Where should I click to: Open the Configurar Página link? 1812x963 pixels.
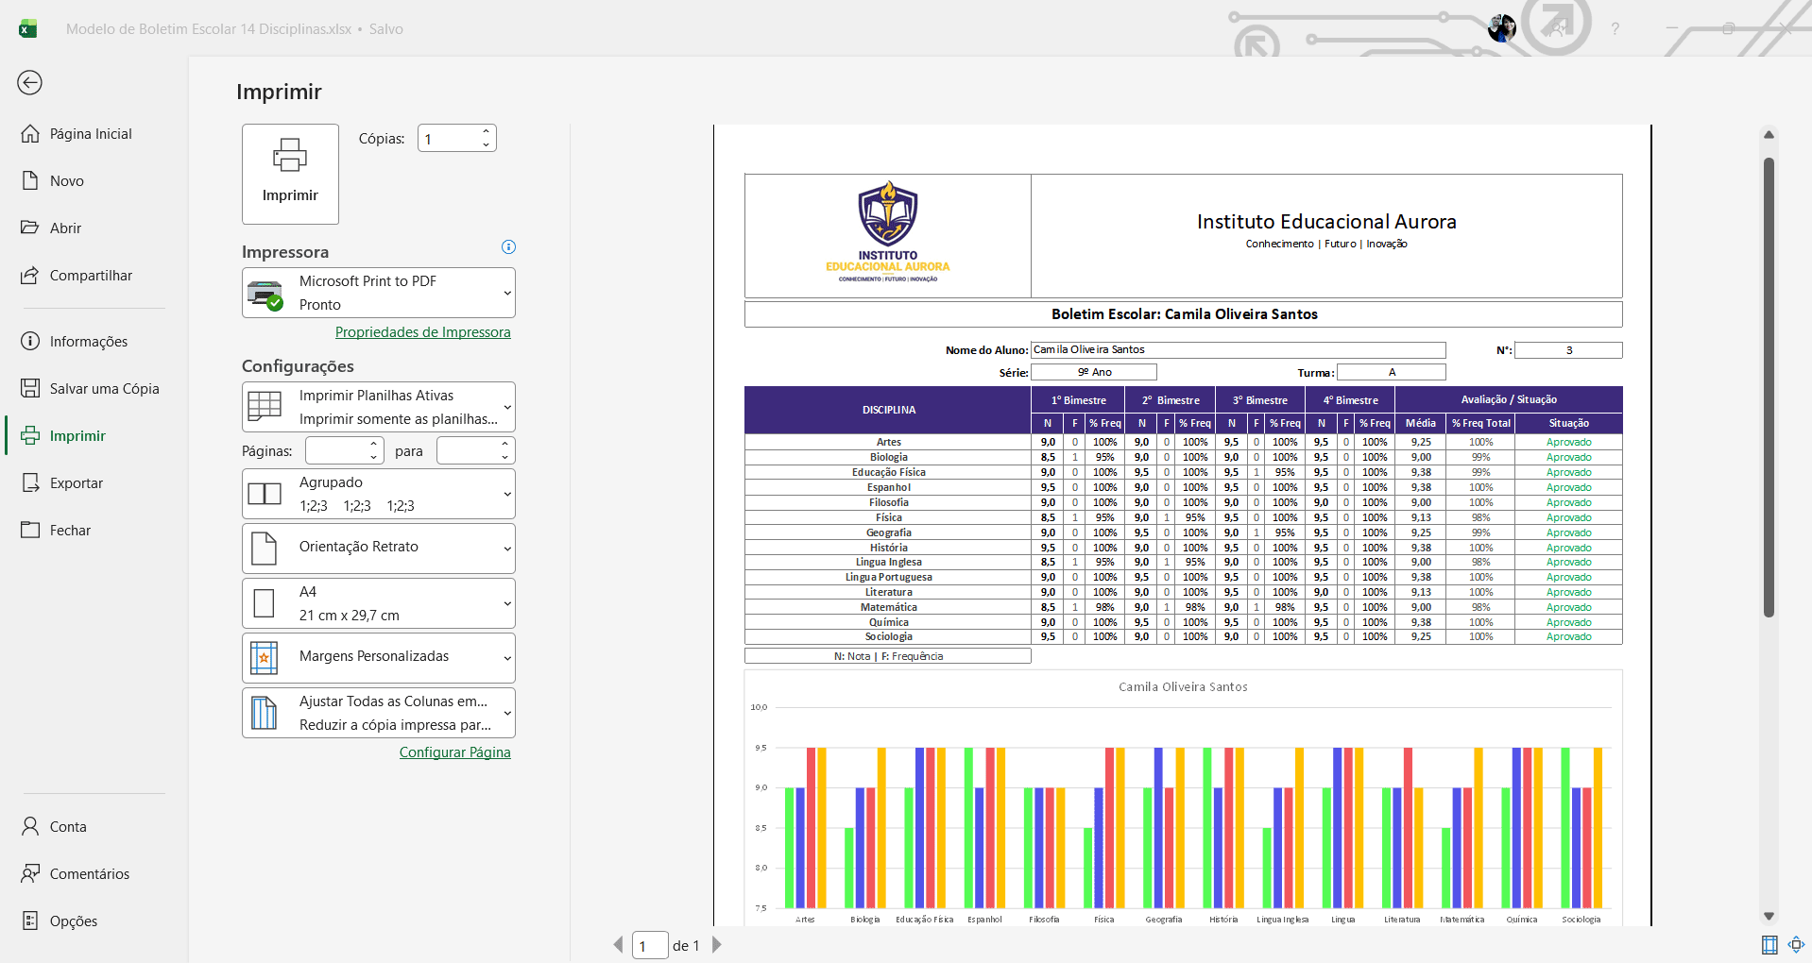[x=454, y=752]
